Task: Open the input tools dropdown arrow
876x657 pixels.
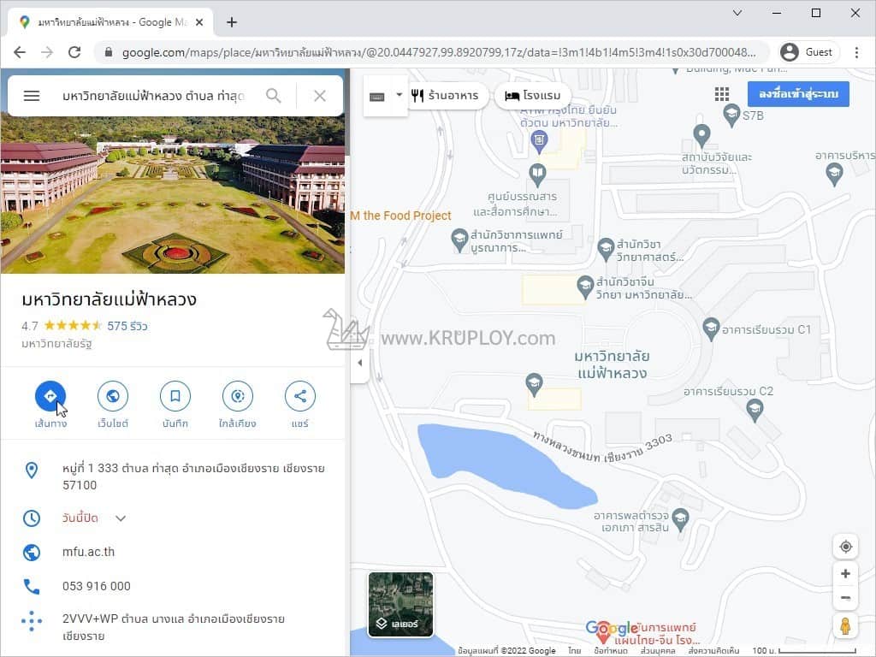Action: (x=399, y=95)
